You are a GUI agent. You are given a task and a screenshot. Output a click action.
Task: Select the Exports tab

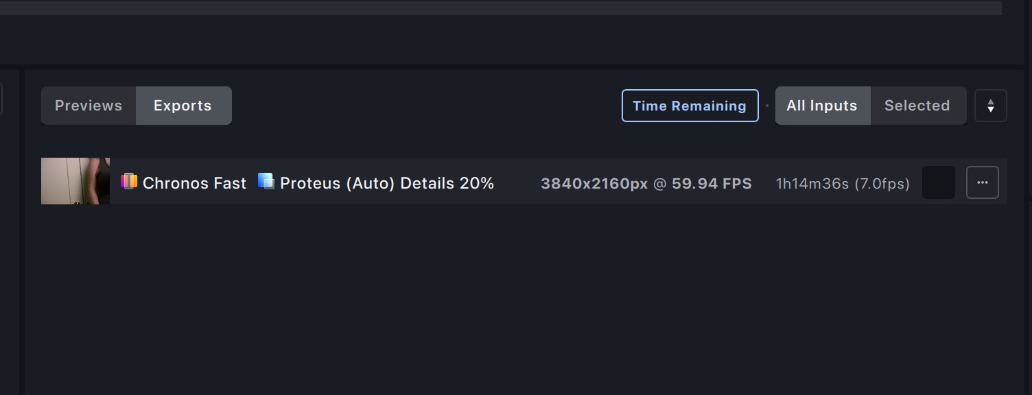tap(183, 106)
